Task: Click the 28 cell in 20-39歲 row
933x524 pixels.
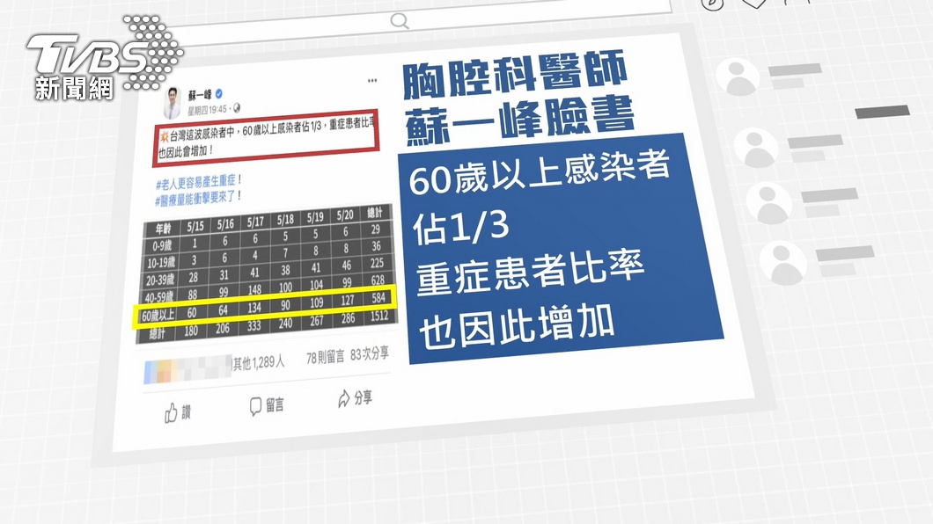Action: click(x=193, y=278)
